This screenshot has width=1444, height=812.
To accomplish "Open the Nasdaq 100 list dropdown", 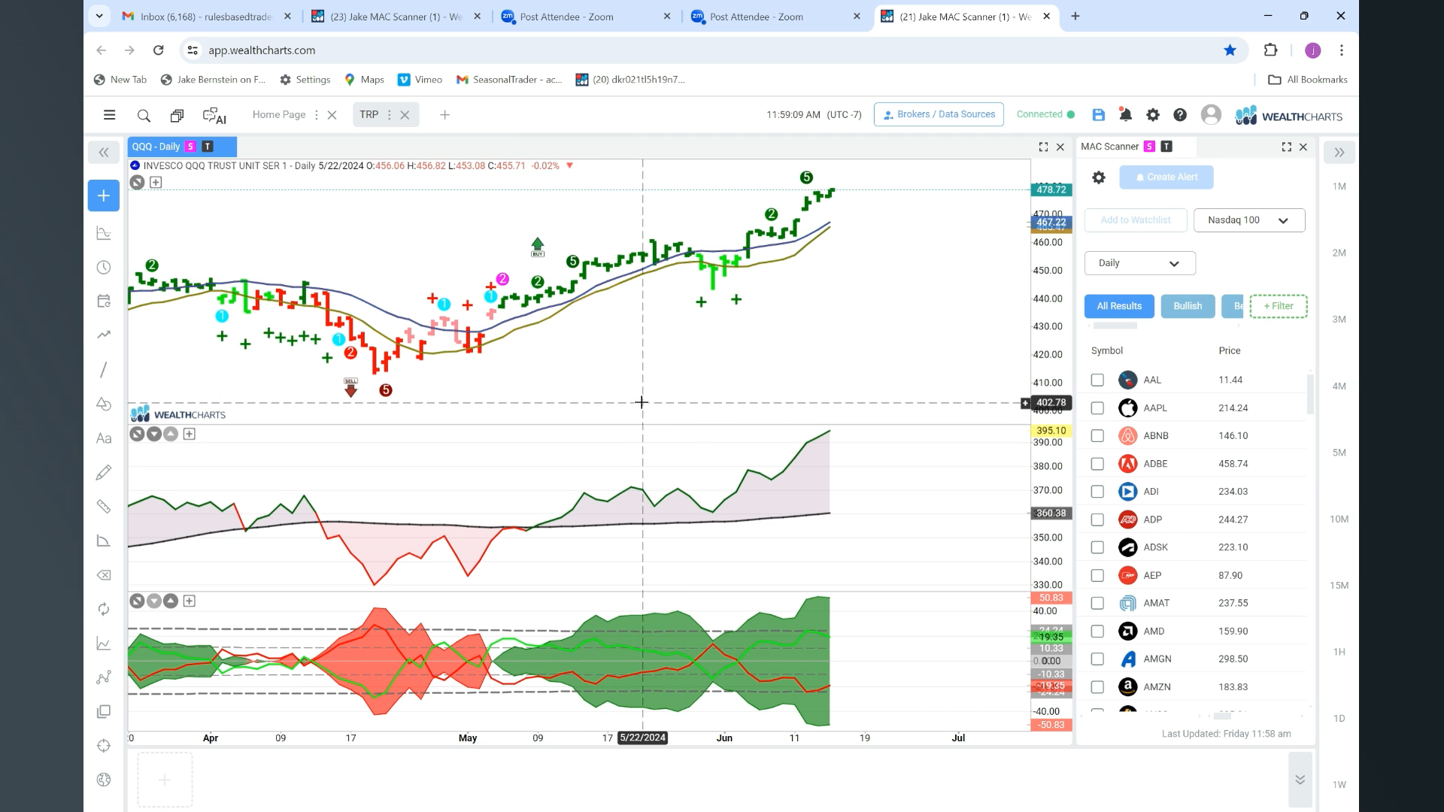I will click(x=1249, y=220).
